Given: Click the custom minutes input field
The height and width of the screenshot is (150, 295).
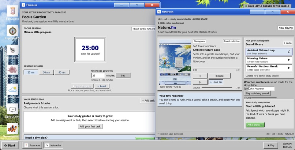Looking at the screenshot, I should click(x=98, y=76).
